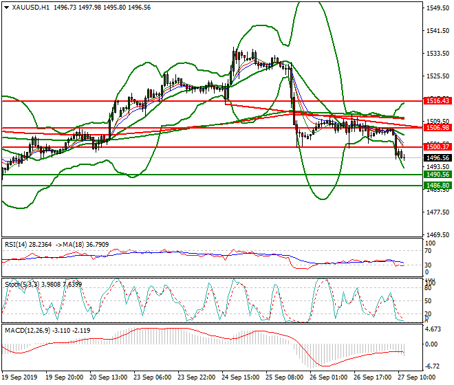
Task: Click the 25 Sep 08:00 time label
Action: coord(285,377)
